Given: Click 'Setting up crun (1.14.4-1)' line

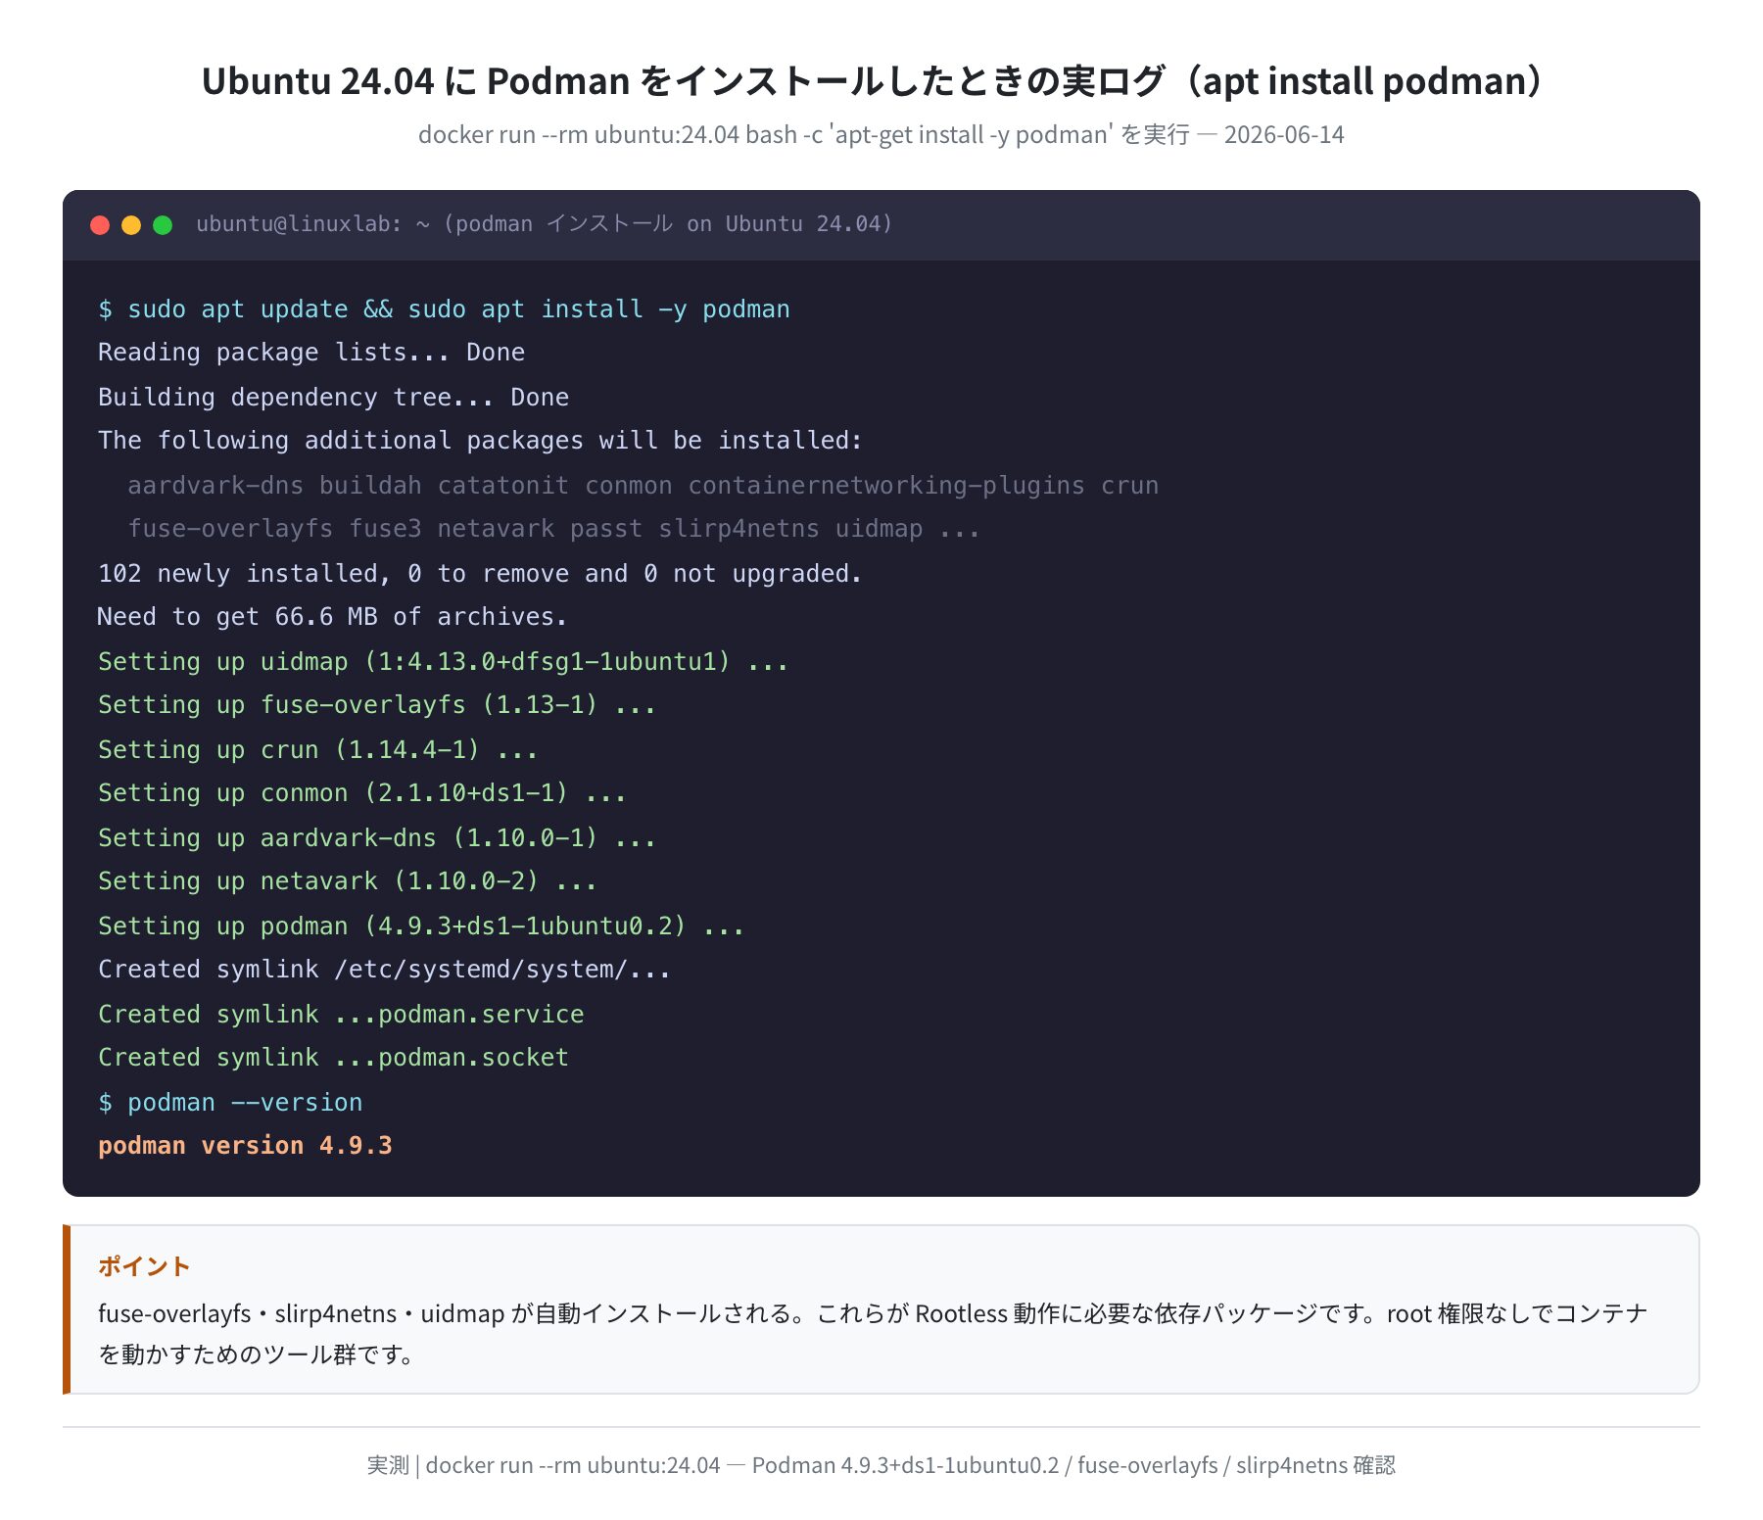Looking at the screenshot, I should click(x=318, y=750).
